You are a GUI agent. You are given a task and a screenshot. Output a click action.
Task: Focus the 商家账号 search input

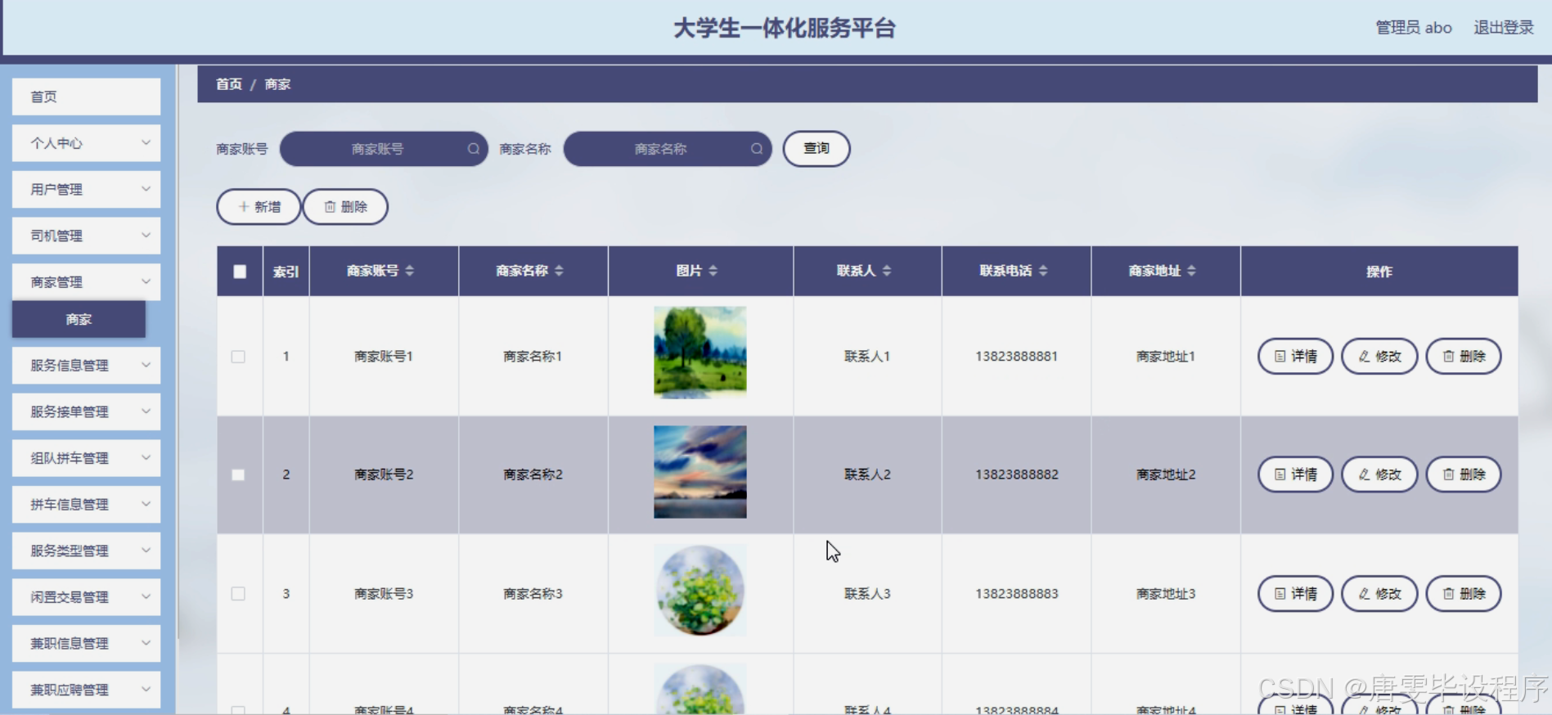(x=384, y=149)
